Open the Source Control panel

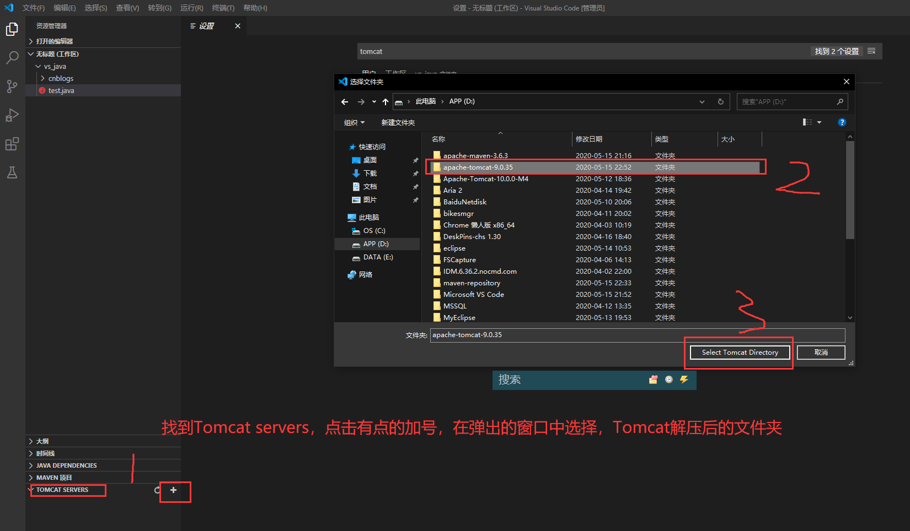12,86
